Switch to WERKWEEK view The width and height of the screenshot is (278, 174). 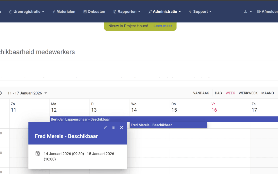pos(248,93)
